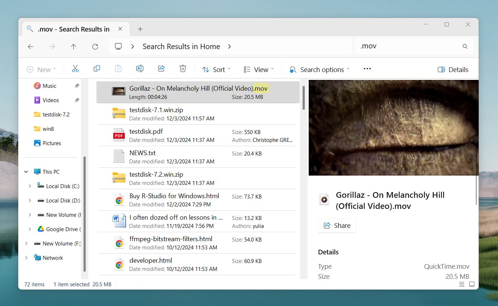Click the NEWS.txt text file icon
The height and width of the screenshot is (306, 498).
coord(119,157)
